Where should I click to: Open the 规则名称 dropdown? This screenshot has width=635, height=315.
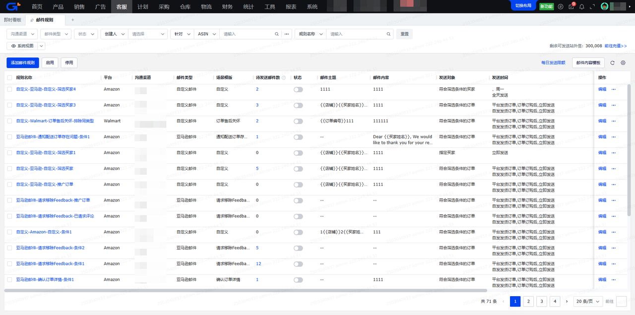point(311,34)
